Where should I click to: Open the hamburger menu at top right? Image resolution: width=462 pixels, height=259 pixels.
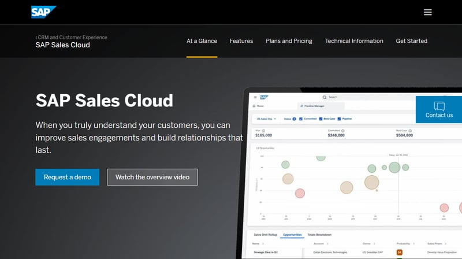coord(428,12)
